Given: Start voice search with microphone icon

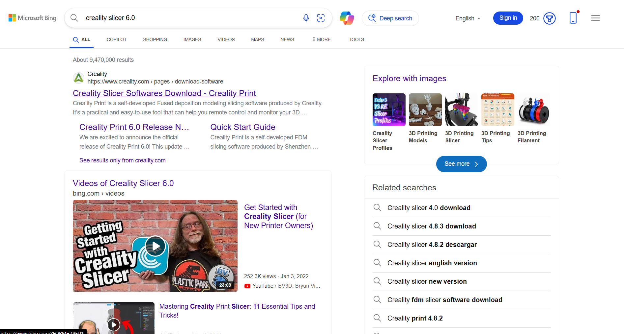Looking at the screenshot, I should tap(306, 18).
